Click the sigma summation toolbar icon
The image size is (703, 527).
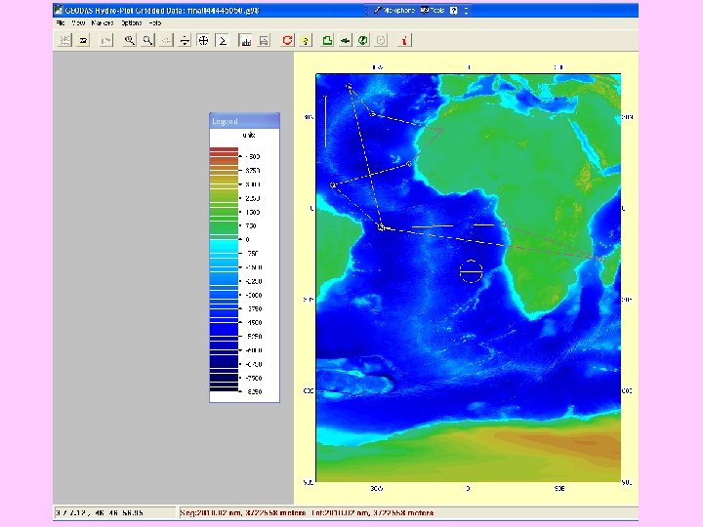[222, 41]
